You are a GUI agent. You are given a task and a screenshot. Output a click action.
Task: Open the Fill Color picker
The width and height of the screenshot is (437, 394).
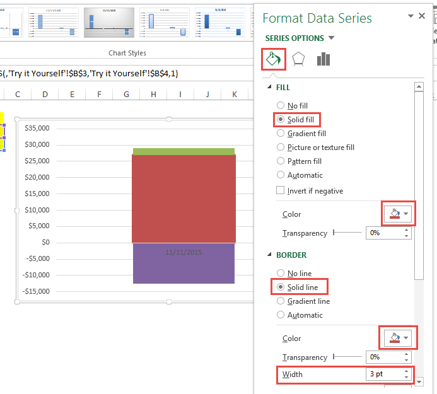pos(398,214)
